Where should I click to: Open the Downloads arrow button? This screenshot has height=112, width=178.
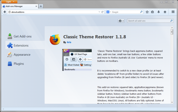(x=159, y=12)
